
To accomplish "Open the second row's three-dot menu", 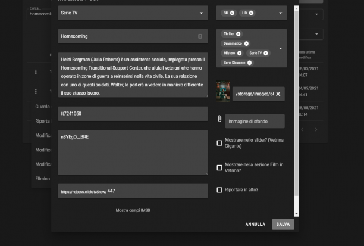I will [x=36, y=92].
